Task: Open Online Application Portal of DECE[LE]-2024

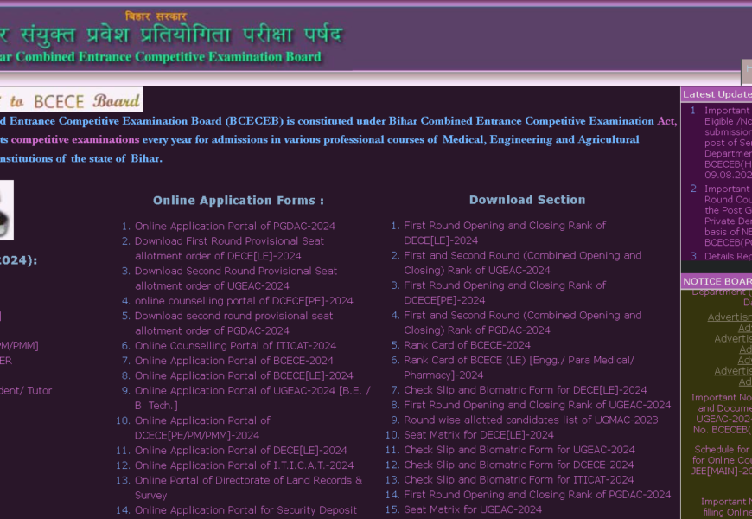Action: (240, 450)
